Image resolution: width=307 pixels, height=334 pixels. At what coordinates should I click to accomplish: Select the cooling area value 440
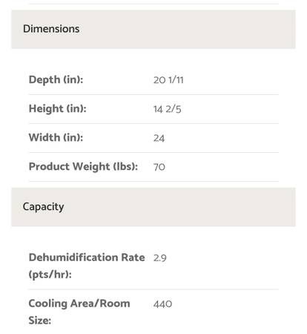click(162, 304)
